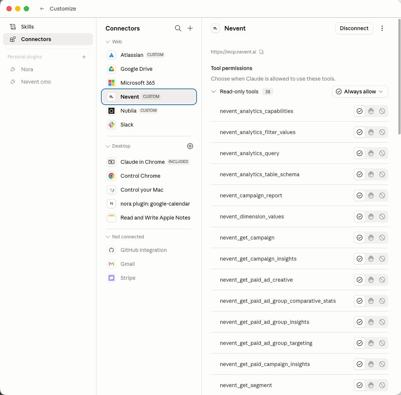
Task: Block the nevent_get_segment tool
Action: [x=382, y=385]
